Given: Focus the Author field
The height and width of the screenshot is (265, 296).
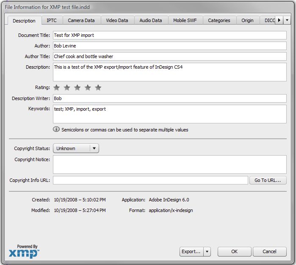Looking at the screenshot, I should click(x=169, y=46).
